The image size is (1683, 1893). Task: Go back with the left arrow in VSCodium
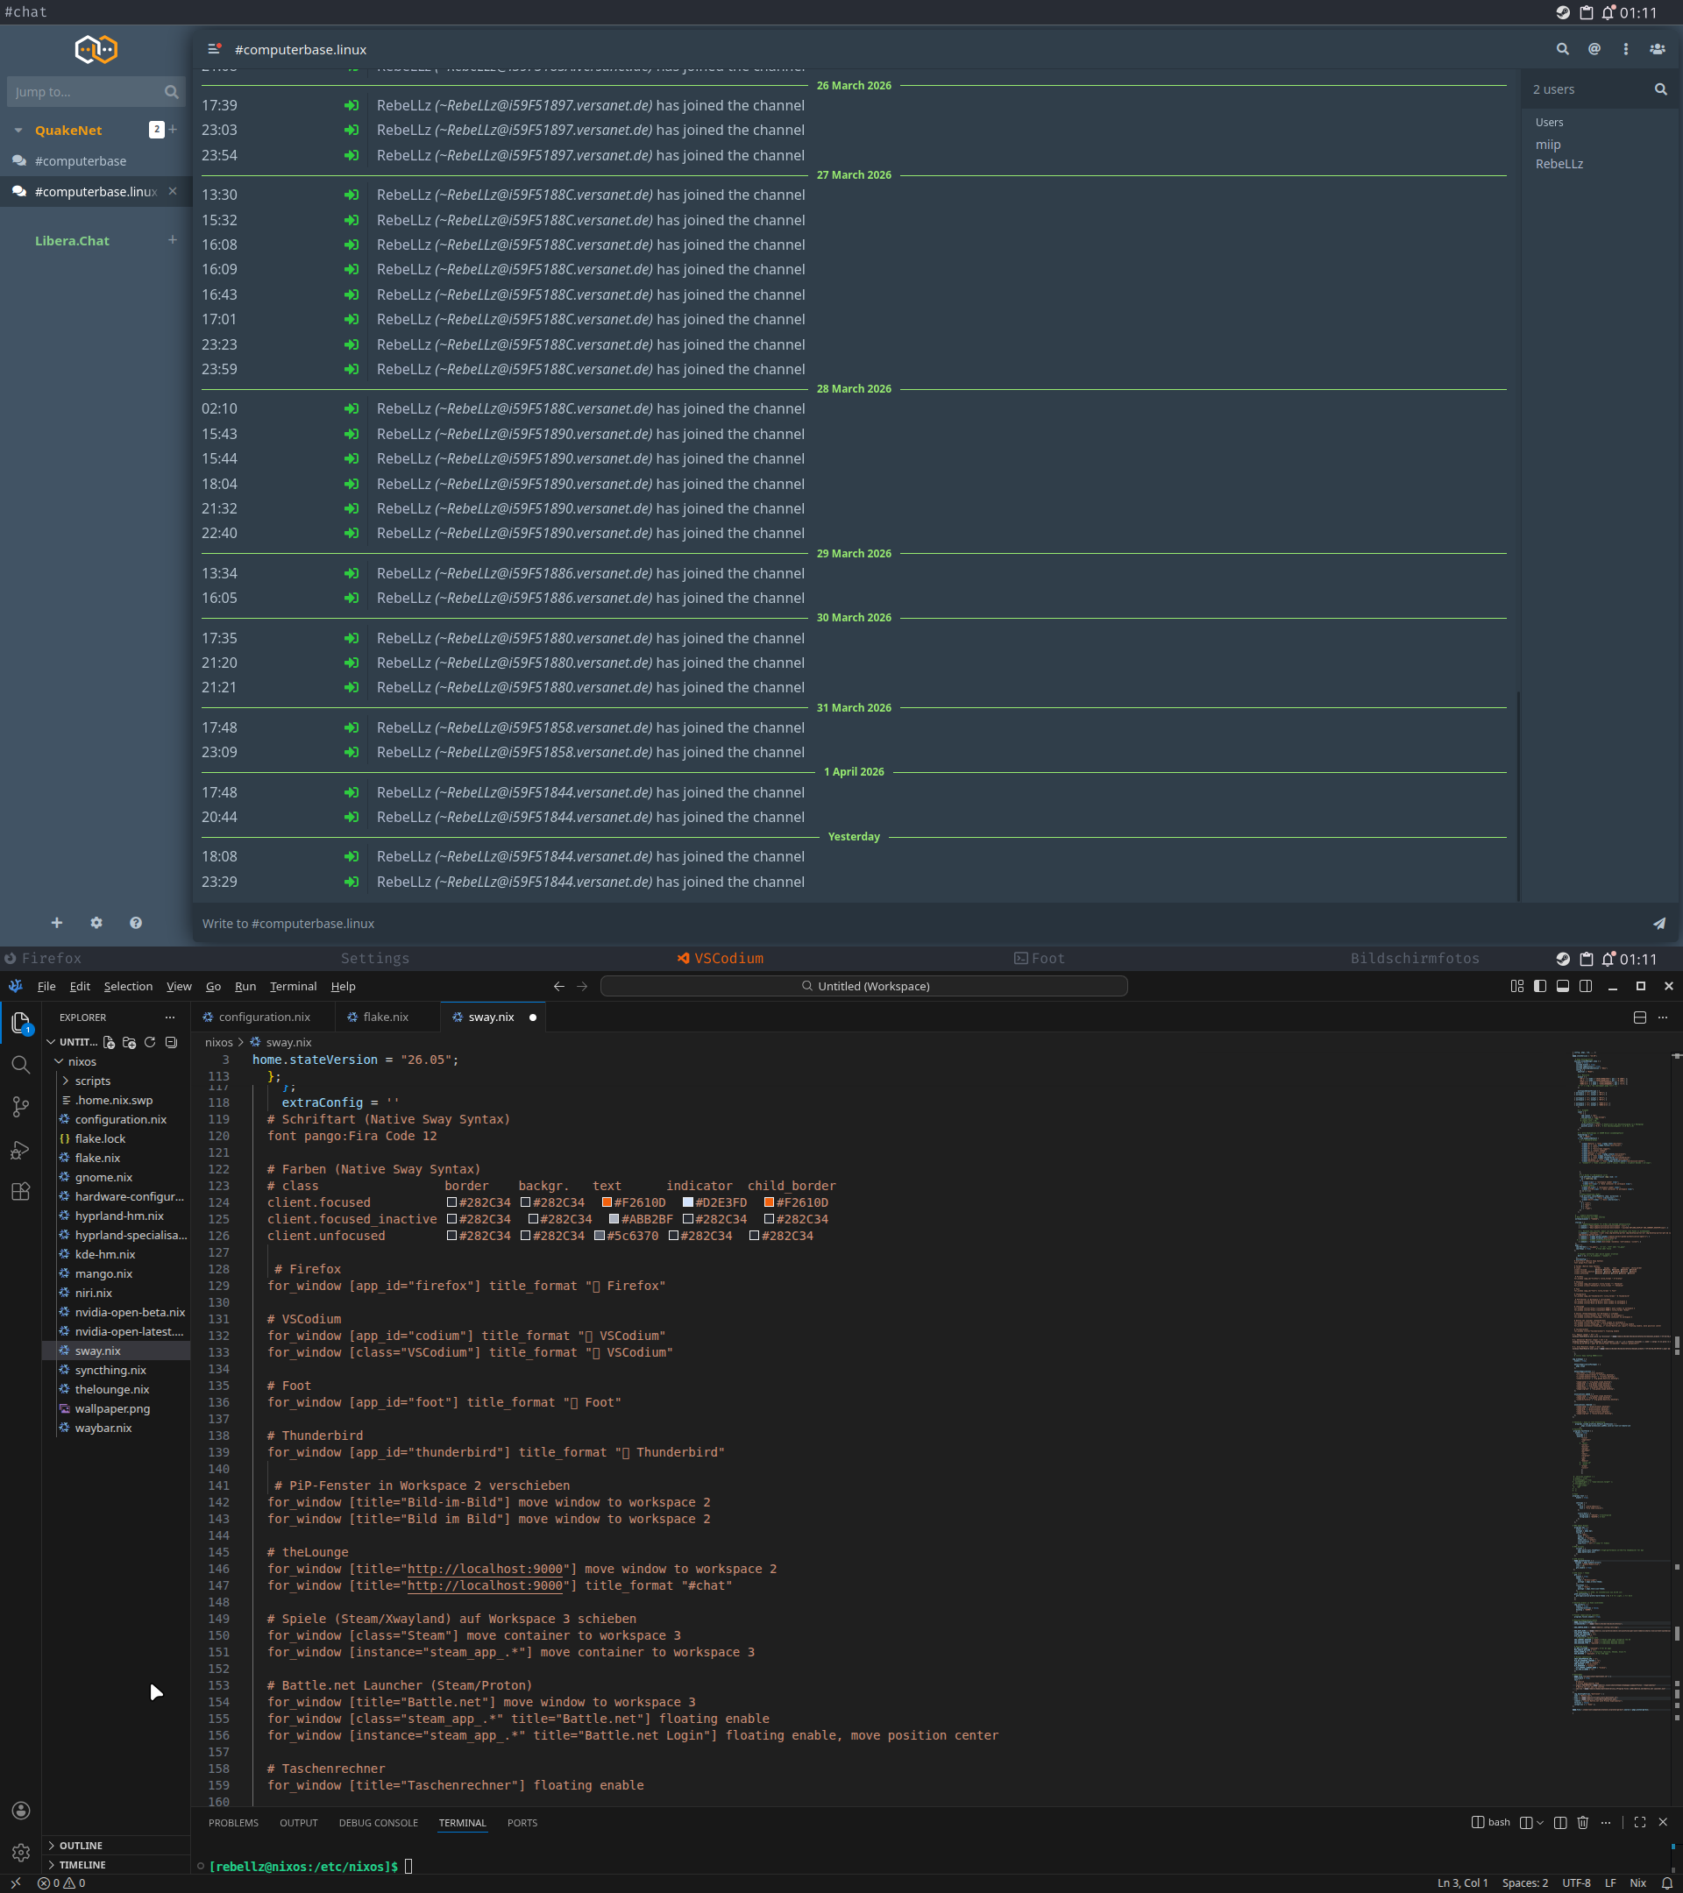558,986
